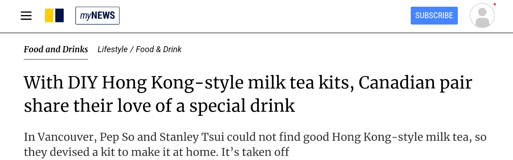Click the yellow block of the logo

(x=49, y=16)
